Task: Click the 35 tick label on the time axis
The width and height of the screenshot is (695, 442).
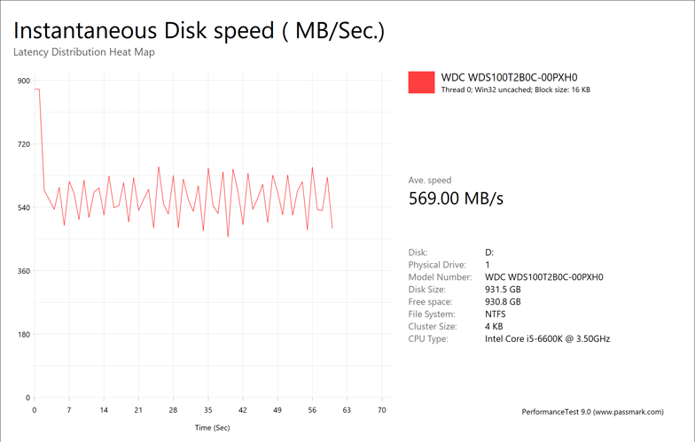Action: click(x=207, y=410)
